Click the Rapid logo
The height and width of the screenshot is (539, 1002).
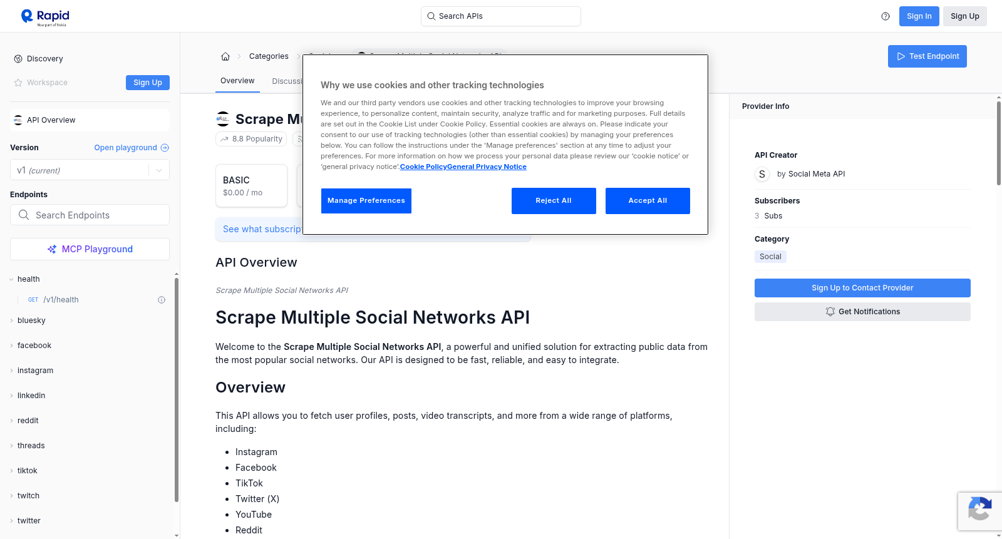tap(45, 17)
